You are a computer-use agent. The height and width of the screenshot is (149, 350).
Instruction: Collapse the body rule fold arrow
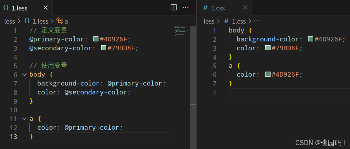(24, 75)
